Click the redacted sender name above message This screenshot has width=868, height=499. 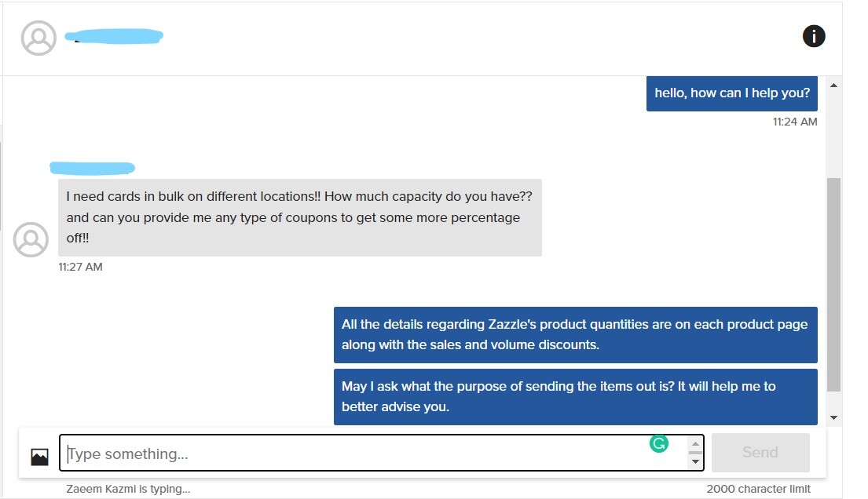coord(93,168)
